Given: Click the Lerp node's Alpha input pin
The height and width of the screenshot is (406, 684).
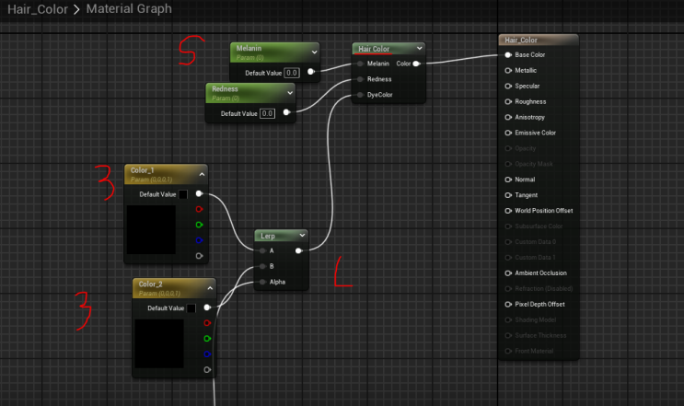Looking at the screenshot, I should [x=261, y=282].
